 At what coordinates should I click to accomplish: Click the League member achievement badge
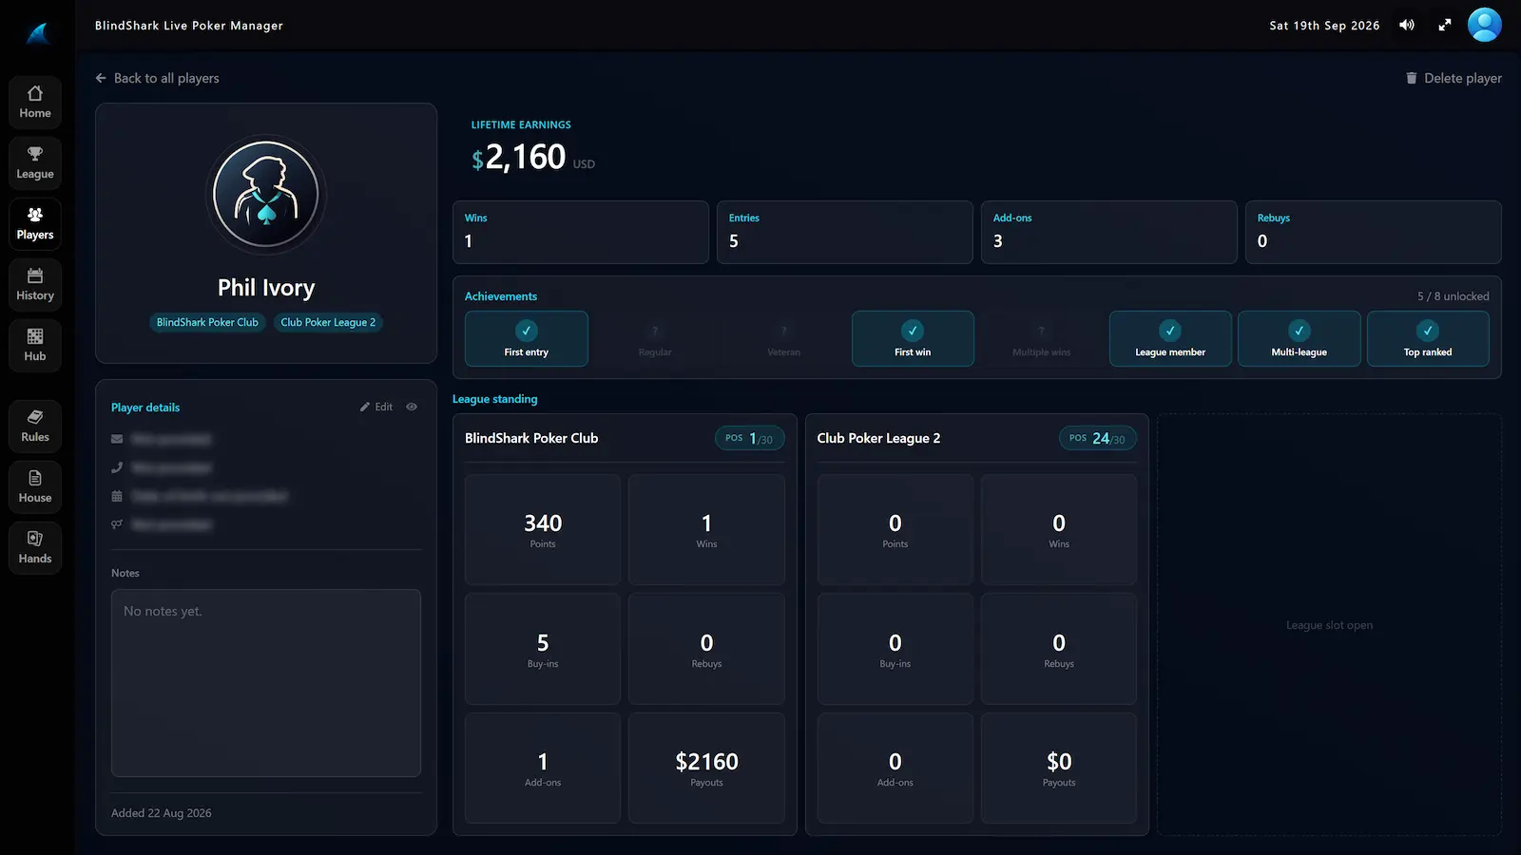[1170, 338]
